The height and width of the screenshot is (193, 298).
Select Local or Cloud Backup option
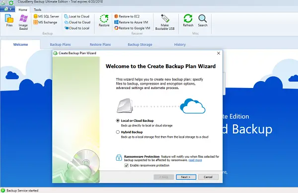coord(118,121)
